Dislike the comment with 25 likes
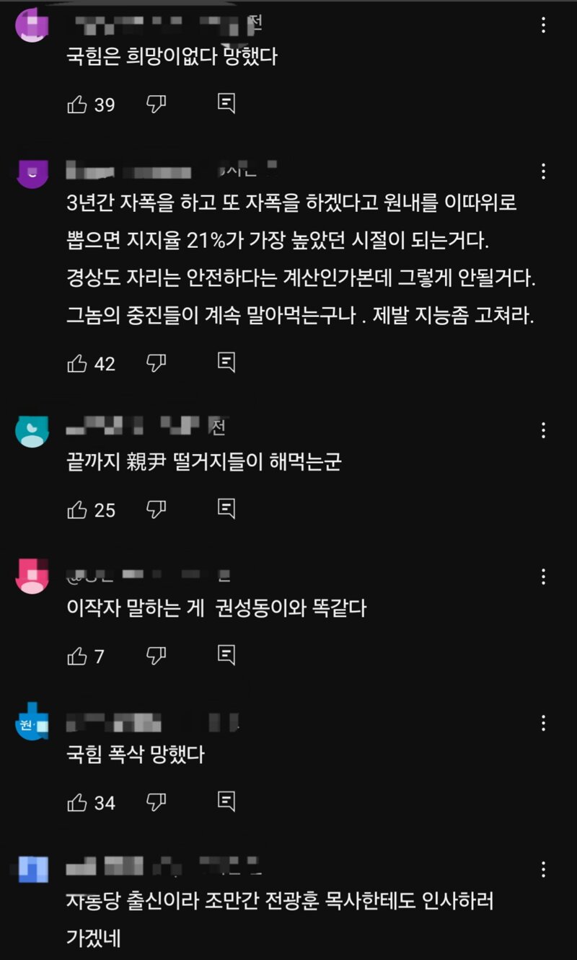 [x=157, y=510]
